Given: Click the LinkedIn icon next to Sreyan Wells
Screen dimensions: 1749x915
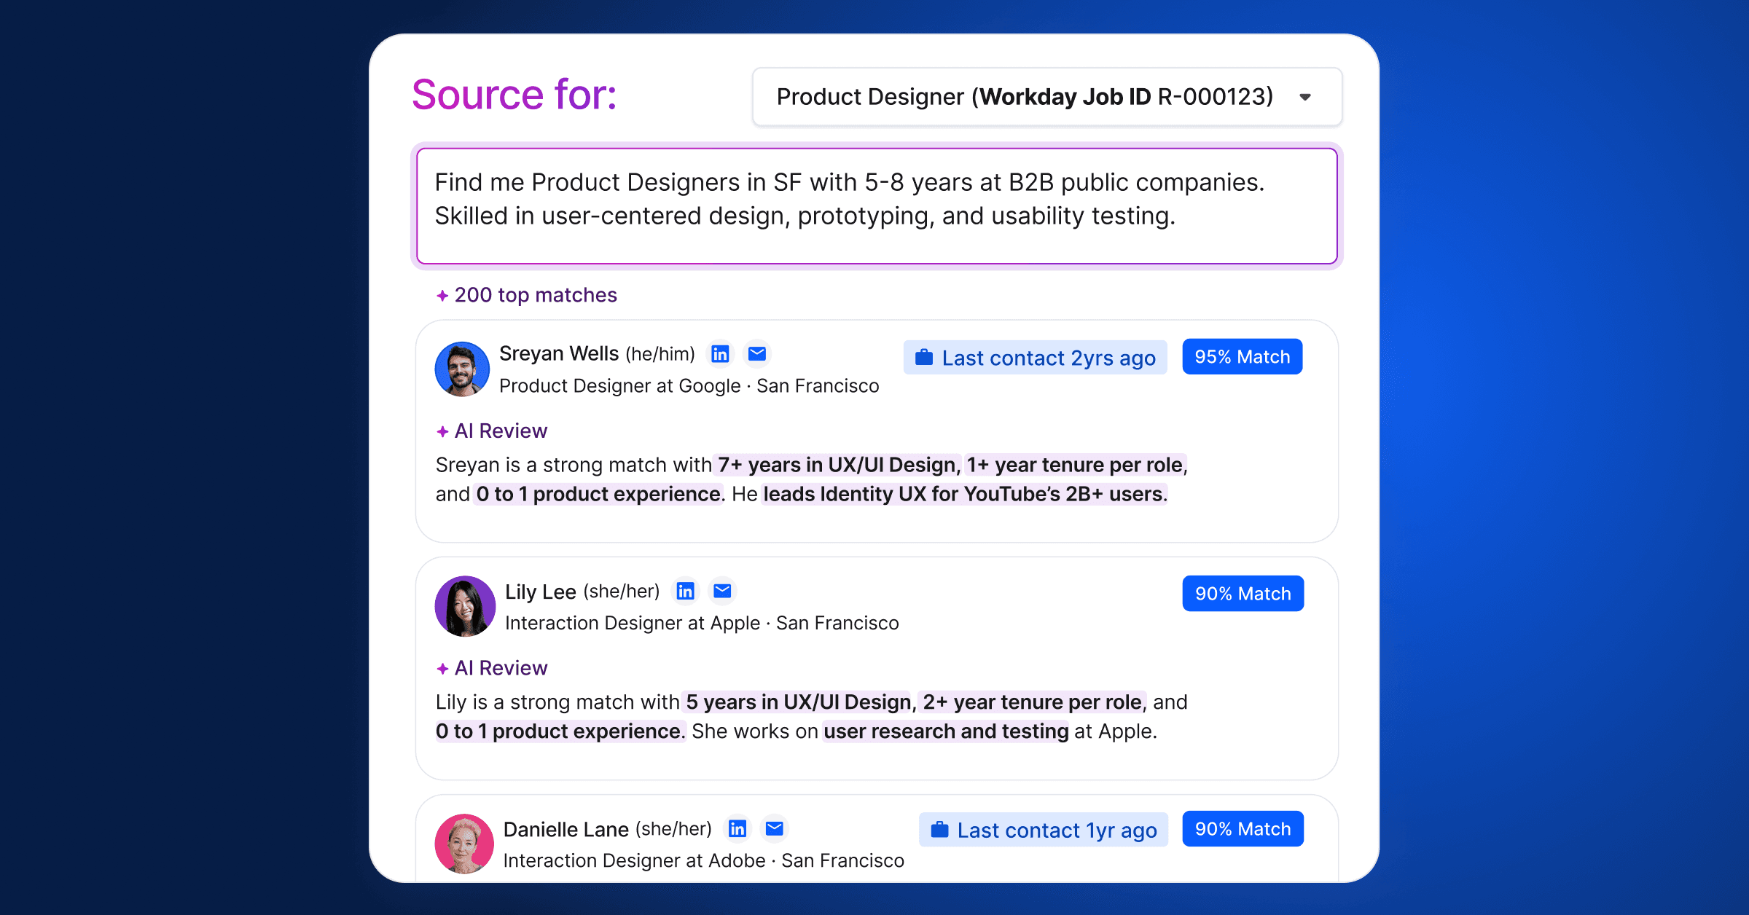Looking at the screenshot, I should pyautogui.click(x=720, y=353).
